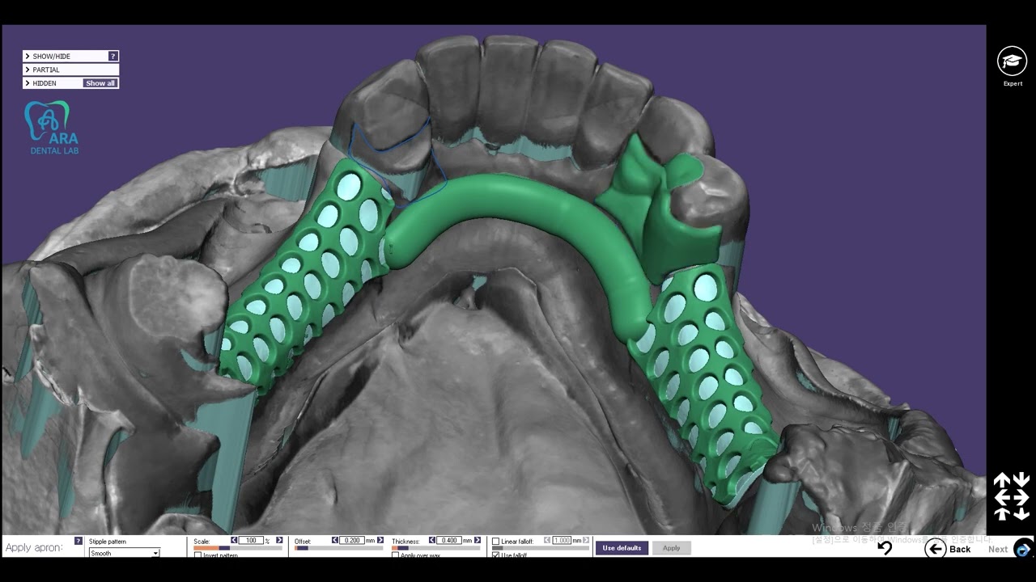The image size is (1036, 582).
Task: Tick the Linear falloff checkbox
Action: (495, 542)
